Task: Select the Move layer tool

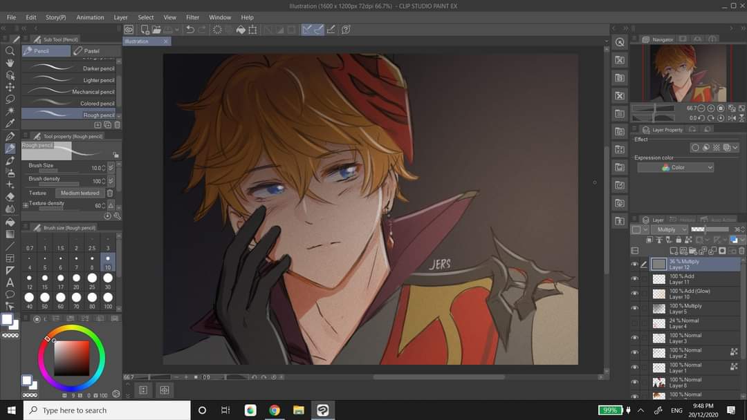Action: tap(10, 87)
